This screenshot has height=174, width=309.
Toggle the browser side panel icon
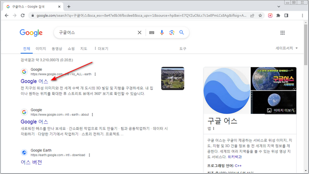click(x=286, y=15)
